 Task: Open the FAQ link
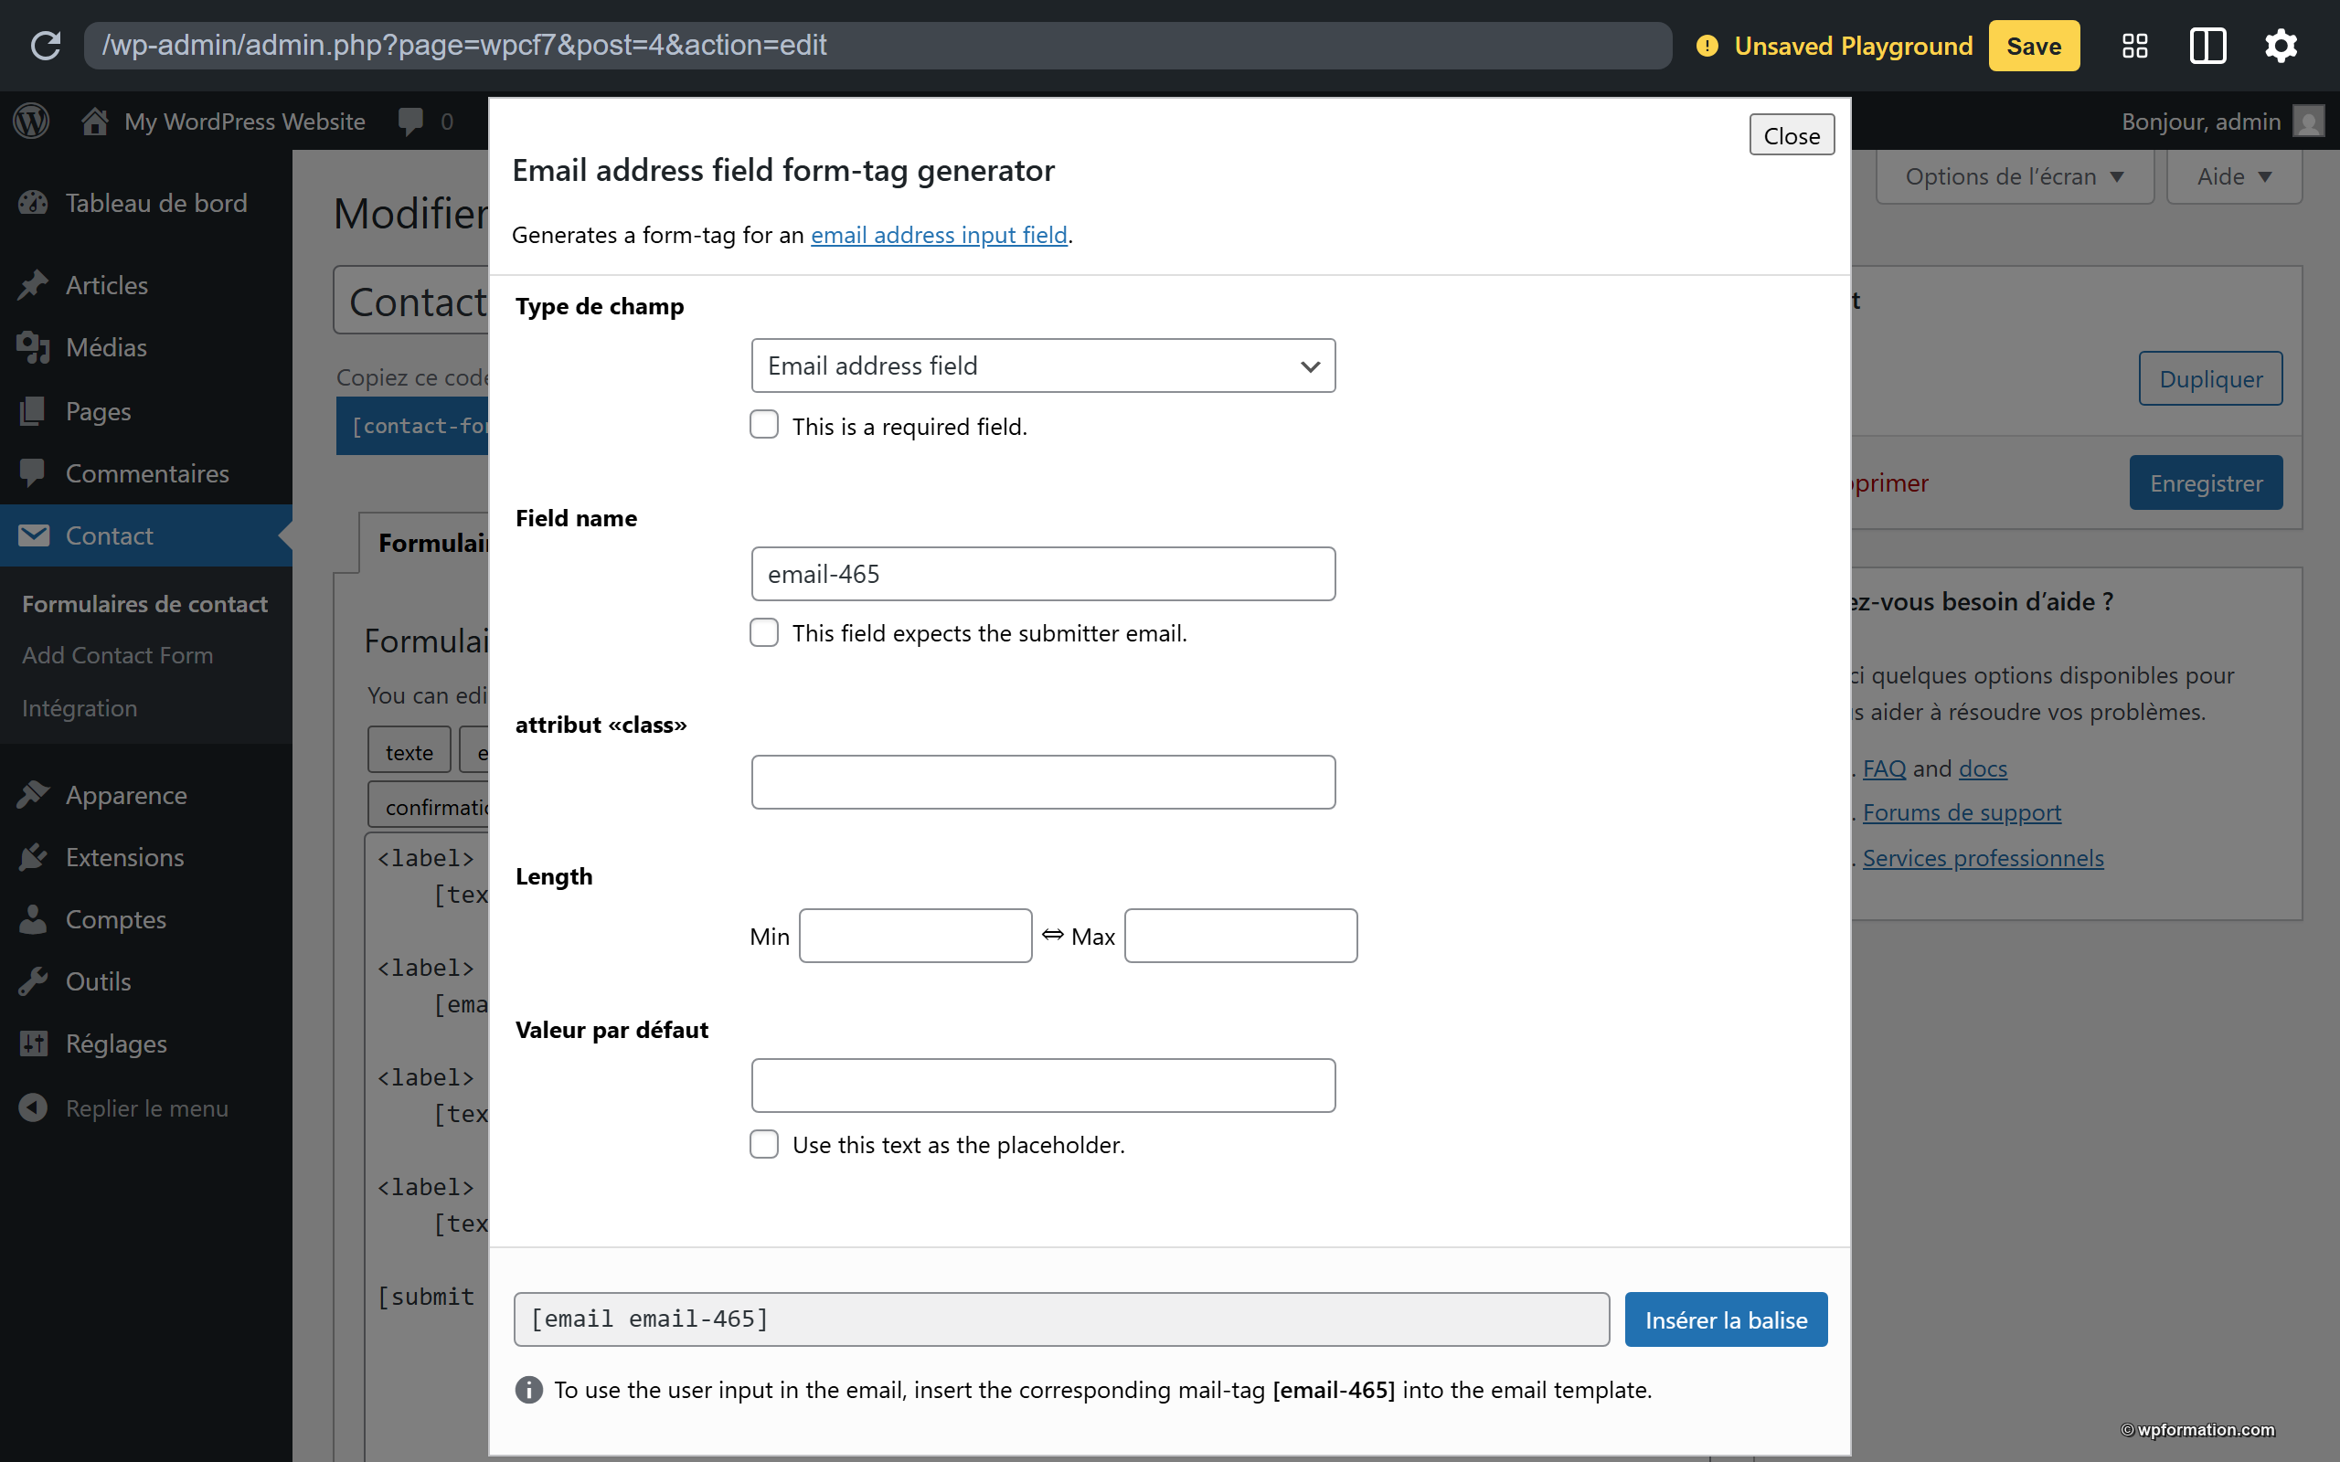coord(1885,768)
